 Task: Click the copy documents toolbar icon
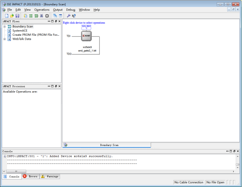pos(25,16)
